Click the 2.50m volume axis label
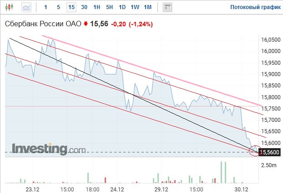The image size is (283, 193). (x=268, y=165)
